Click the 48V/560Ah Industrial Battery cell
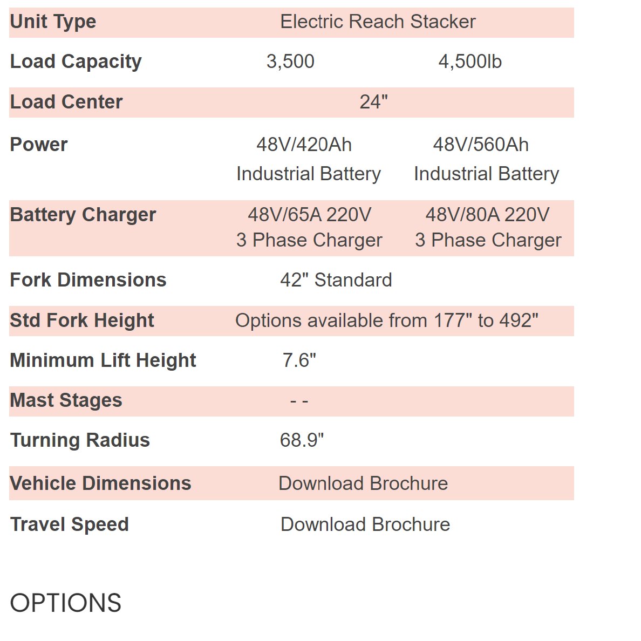The image size is (641, 641). point(486,159)
